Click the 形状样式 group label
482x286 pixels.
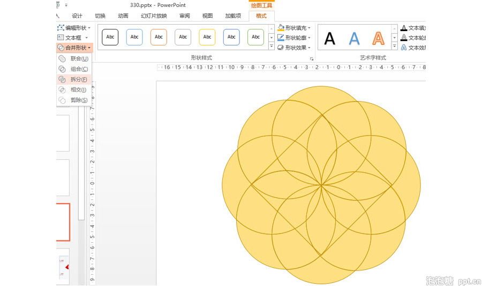[201, 57]
